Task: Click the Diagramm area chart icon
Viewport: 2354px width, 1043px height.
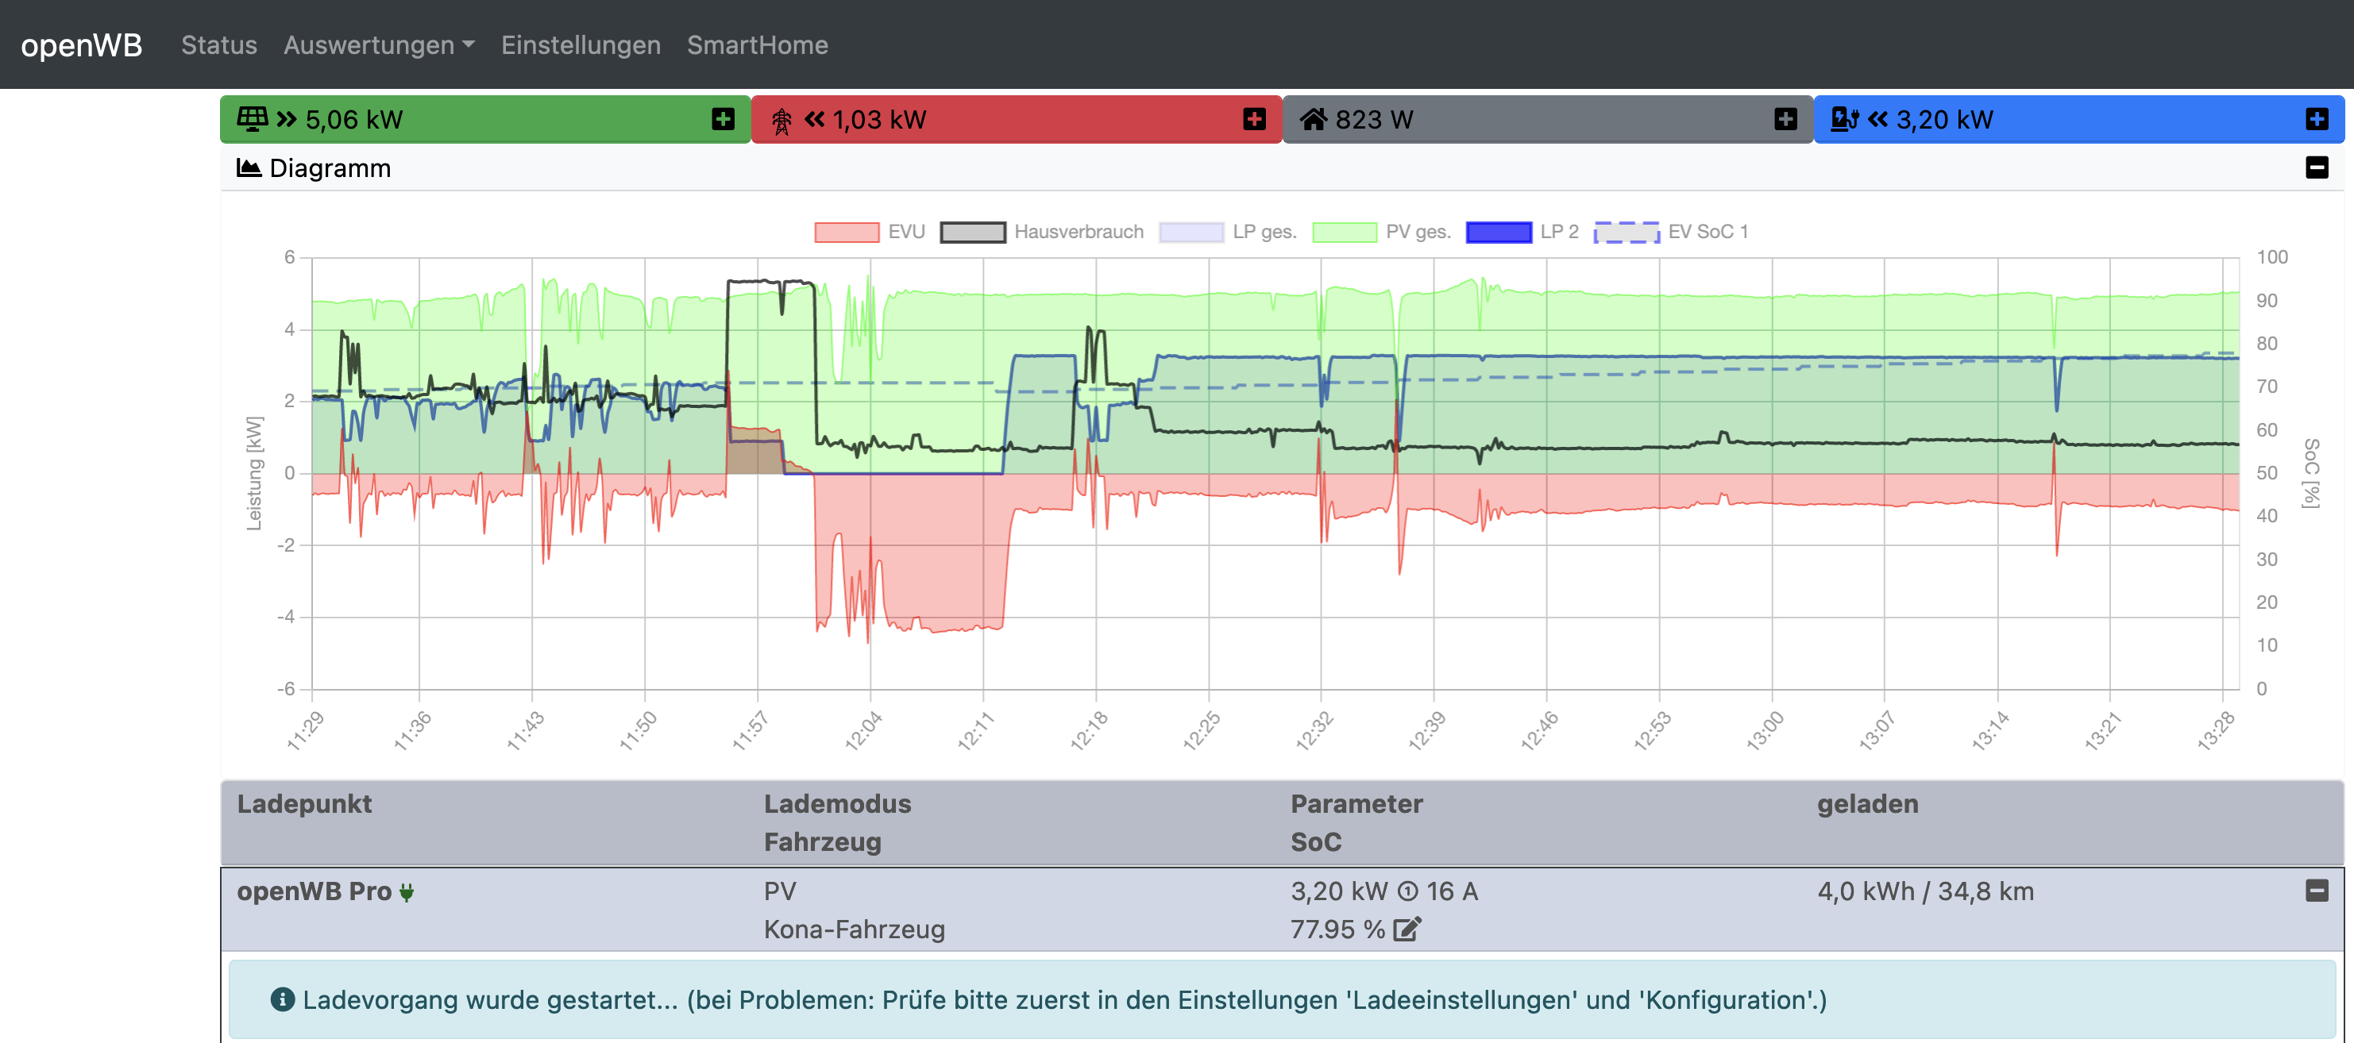Action: click(x=249, y=168)
